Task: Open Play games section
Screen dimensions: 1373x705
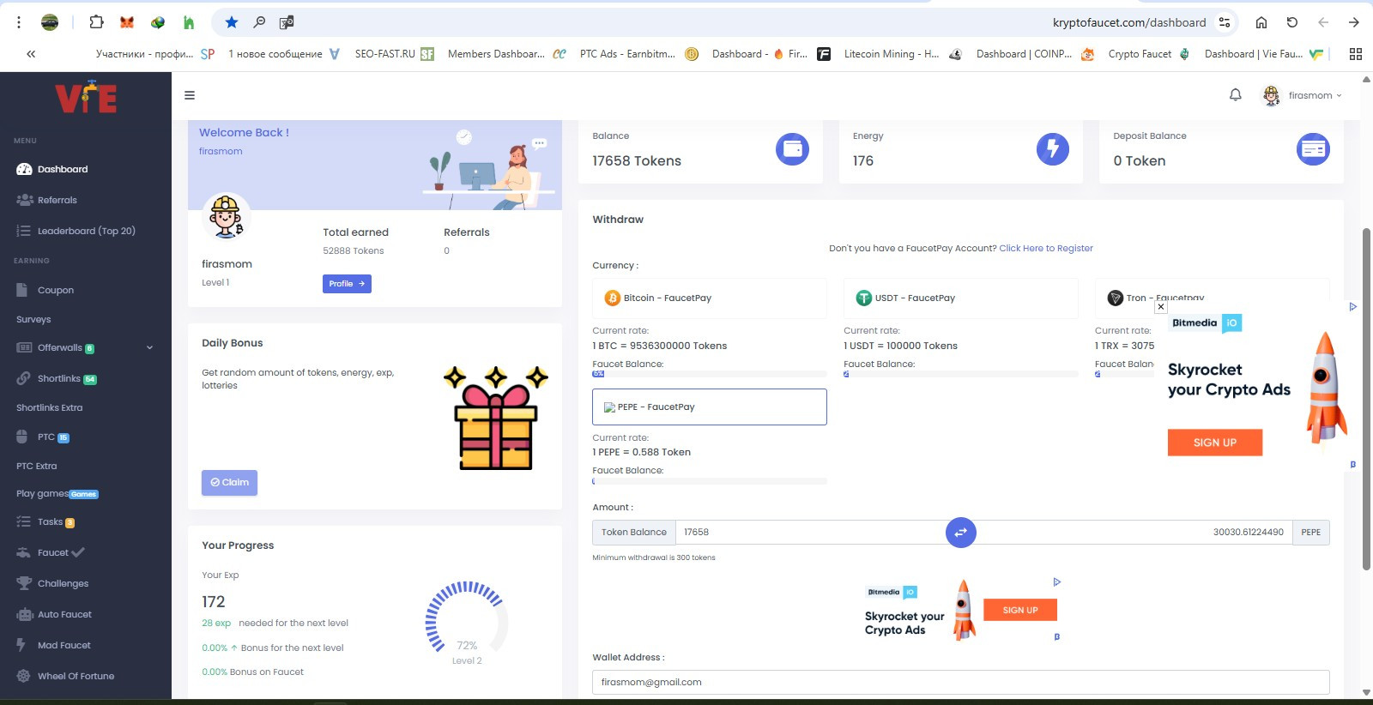Action: click(x=42, y=493)
